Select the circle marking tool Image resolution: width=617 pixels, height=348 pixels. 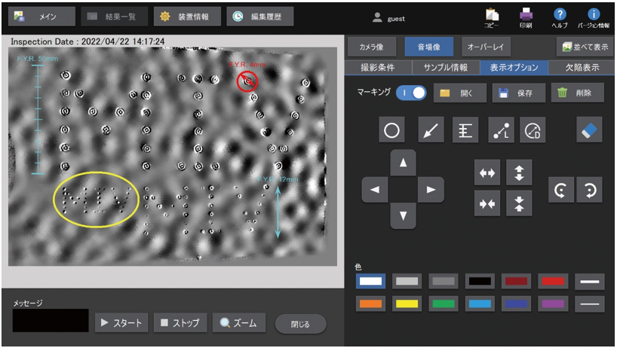point(391,130)
